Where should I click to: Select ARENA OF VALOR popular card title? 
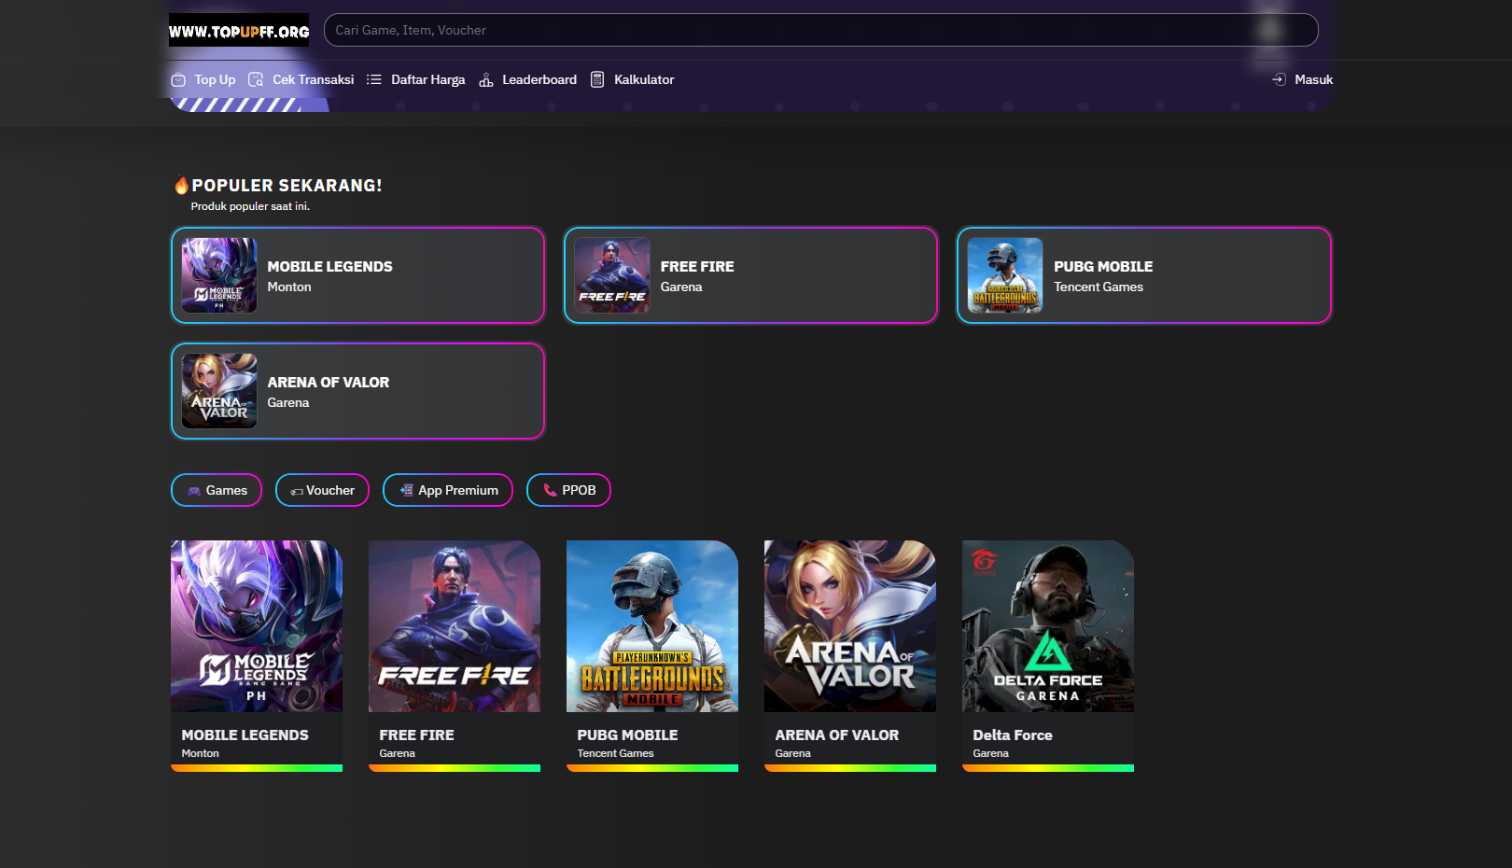coord(329,383)
